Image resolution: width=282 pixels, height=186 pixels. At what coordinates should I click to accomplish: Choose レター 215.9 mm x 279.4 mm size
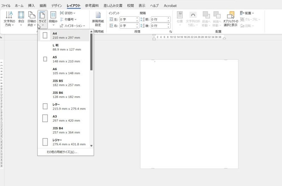click(64, 107)
